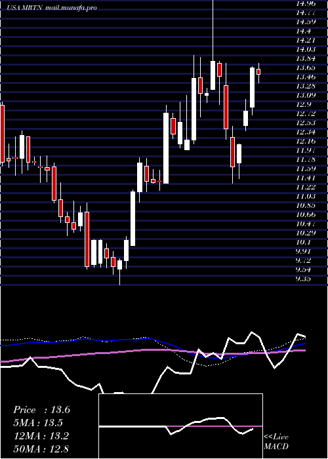Image resolution: width=328 pixels, height=459 pixels.
Task: Select the 14.96 price axis label
Action: [306, 3]
